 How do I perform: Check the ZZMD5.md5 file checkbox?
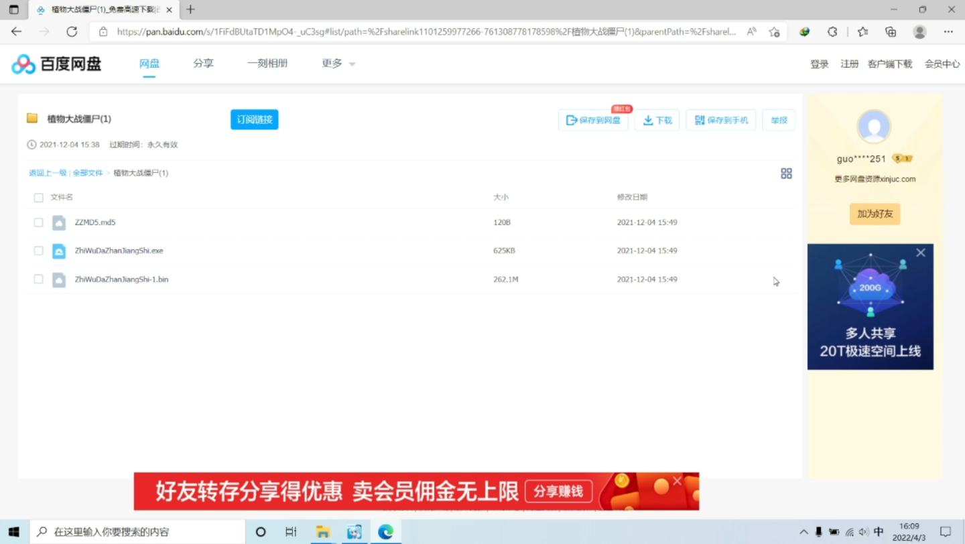coord(38,222)
